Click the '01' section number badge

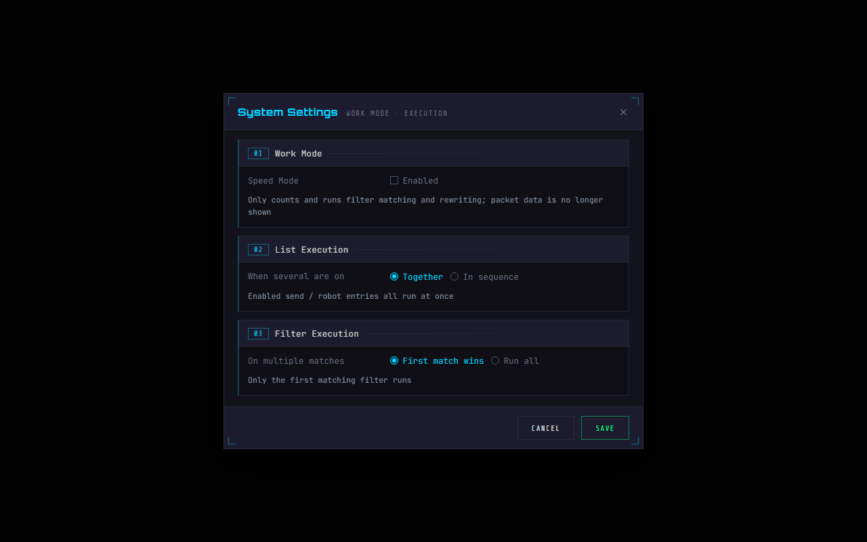258,154
